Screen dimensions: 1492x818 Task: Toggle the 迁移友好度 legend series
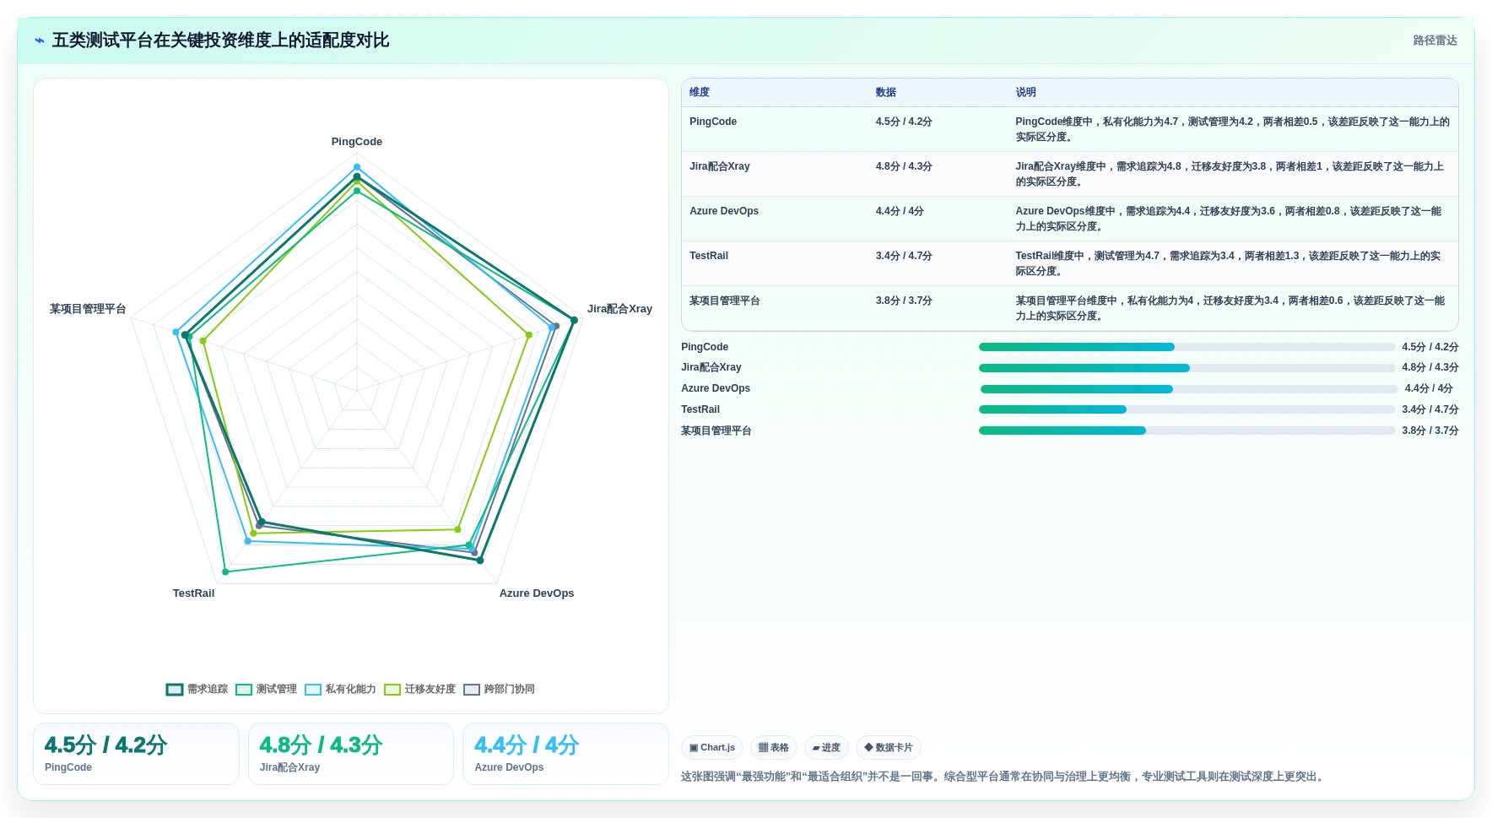coord(419,689)
